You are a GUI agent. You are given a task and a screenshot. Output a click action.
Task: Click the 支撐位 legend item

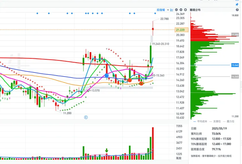(215, 121)
